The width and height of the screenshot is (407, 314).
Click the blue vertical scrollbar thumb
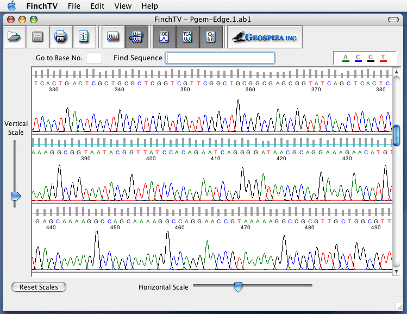(x=396, y=135)
